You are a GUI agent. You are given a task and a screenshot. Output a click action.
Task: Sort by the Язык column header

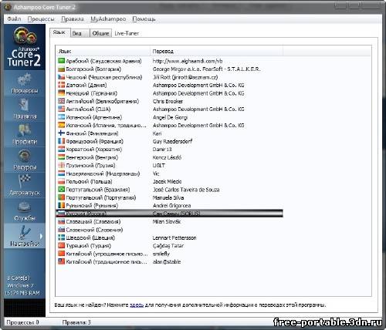103,51
